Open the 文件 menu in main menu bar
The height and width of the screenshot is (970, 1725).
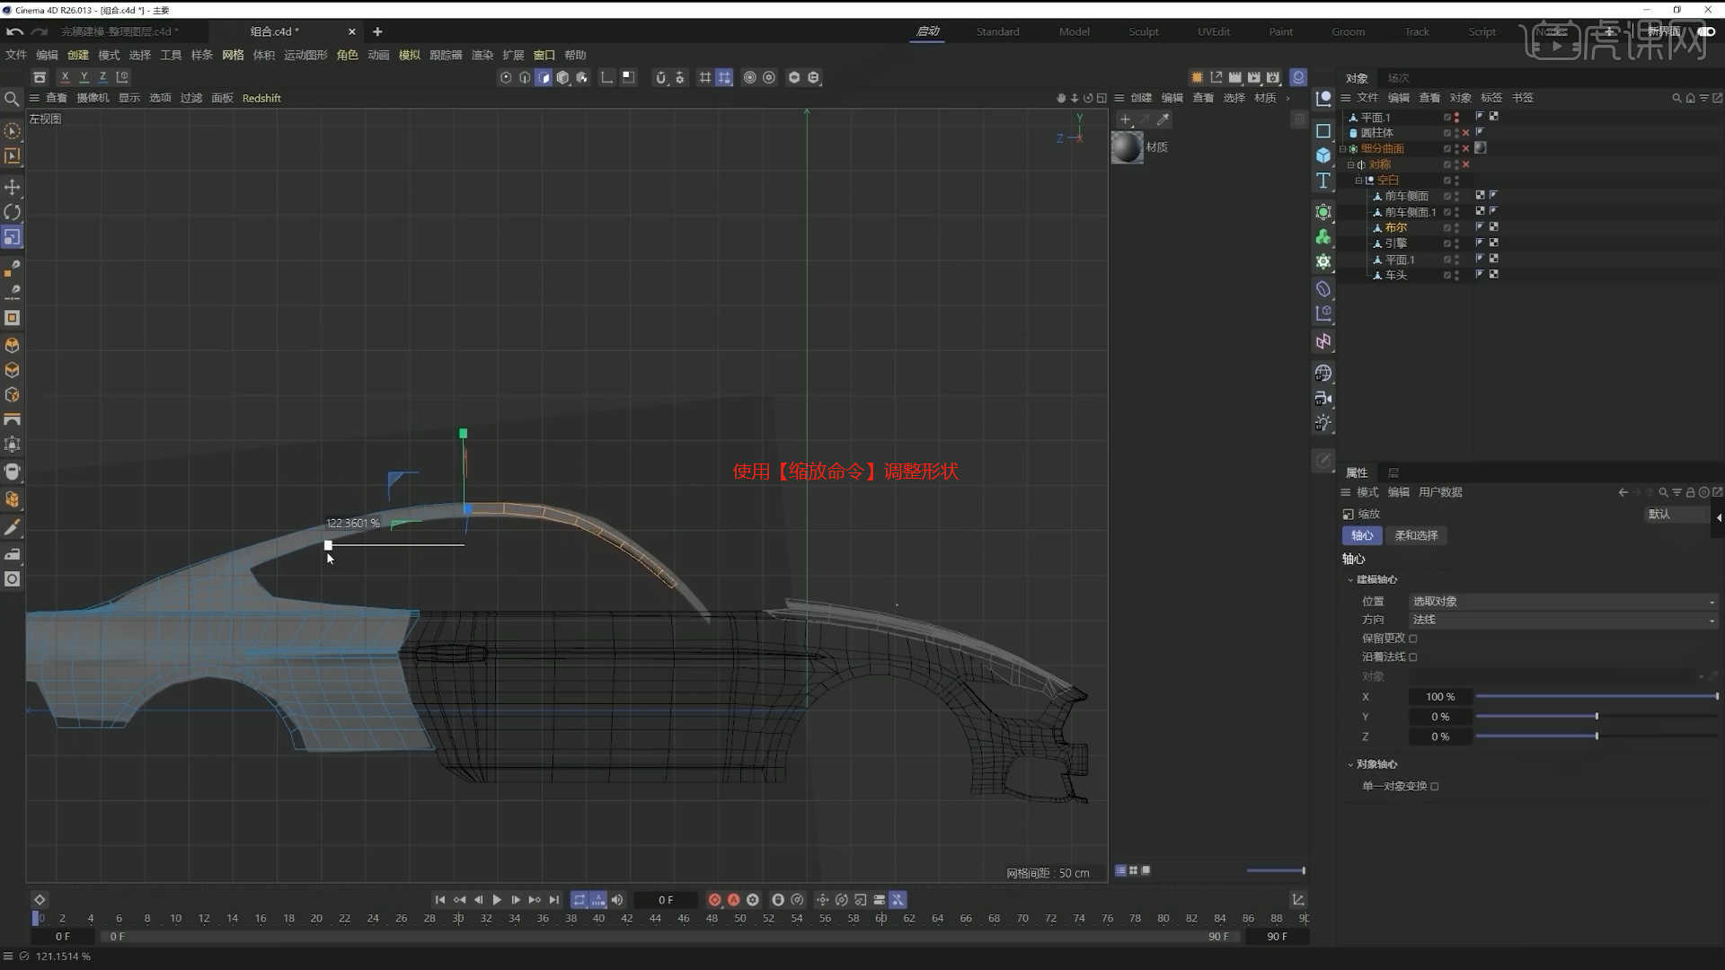tap(16, 55)
